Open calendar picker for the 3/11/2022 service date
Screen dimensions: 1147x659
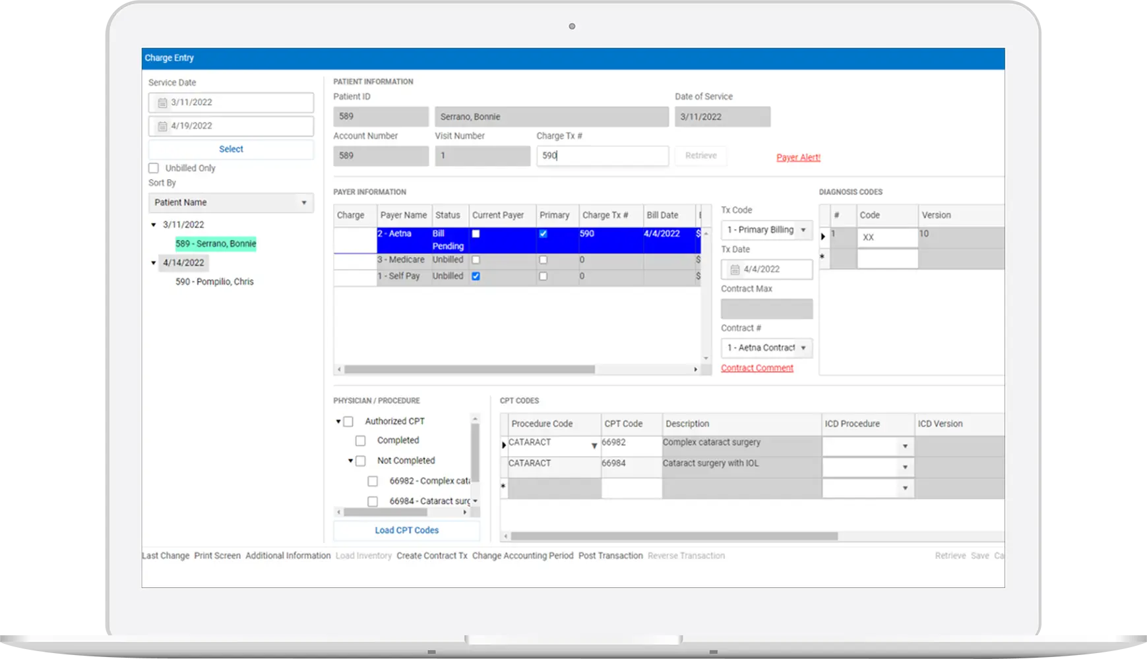[164, 102]
